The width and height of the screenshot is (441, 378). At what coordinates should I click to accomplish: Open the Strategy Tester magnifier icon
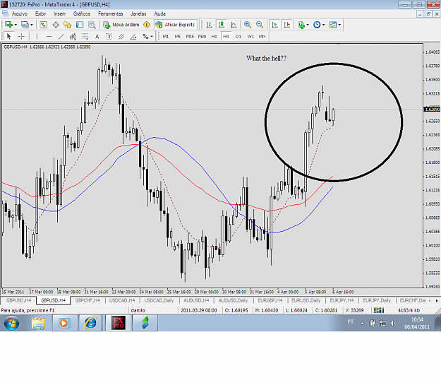[92, 25]
